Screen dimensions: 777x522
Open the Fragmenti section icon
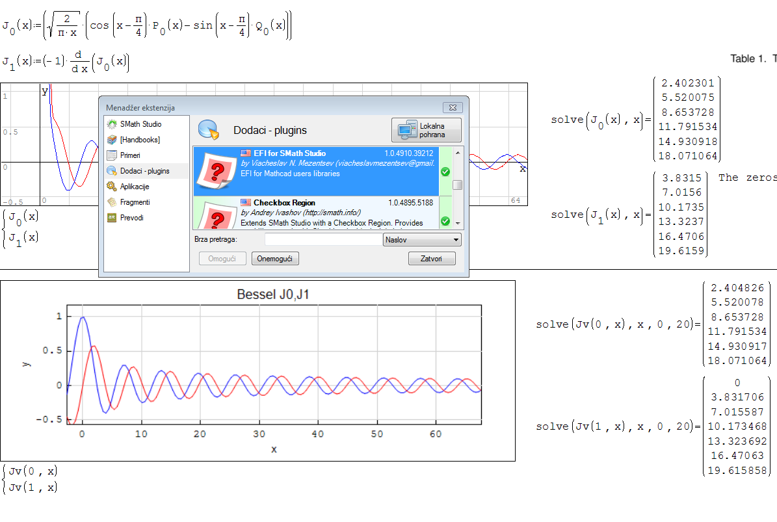tap(112, 202)
